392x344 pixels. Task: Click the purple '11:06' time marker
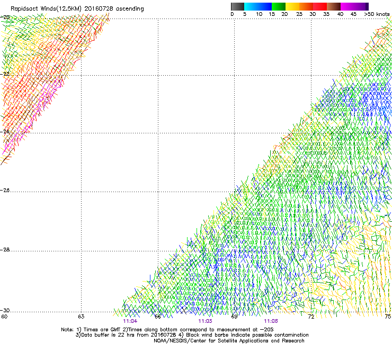(x=271, y=321)
